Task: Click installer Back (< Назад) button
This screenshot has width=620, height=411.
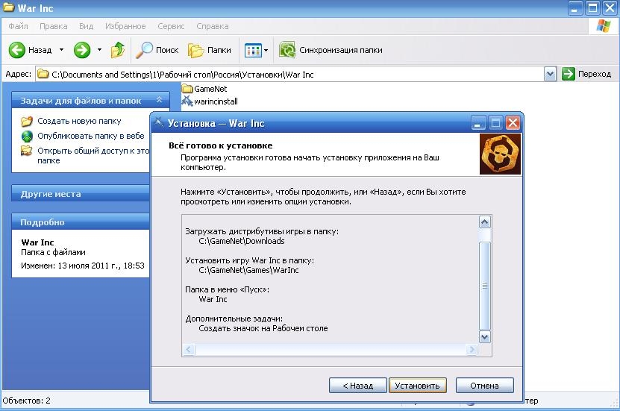Action: (358, 386)
